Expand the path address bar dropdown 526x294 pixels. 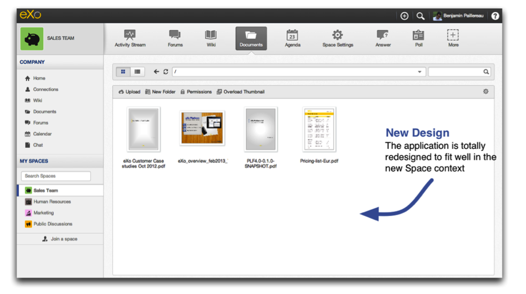pyautogui.click(x=419, y=72)
